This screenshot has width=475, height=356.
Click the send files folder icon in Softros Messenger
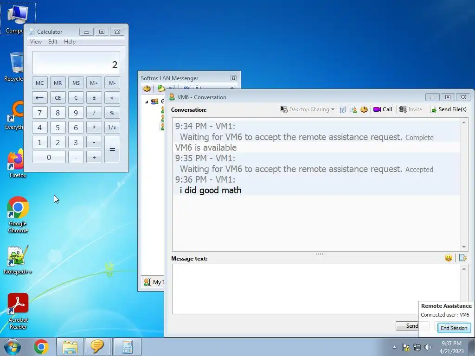(161, 89)
